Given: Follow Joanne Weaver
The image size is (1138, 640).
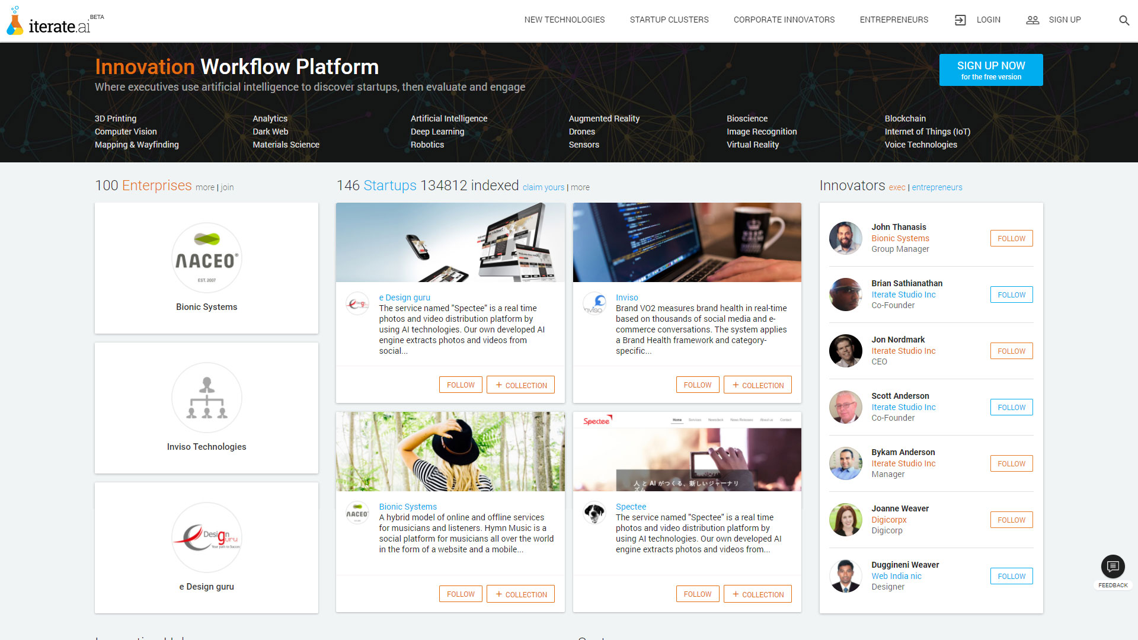Looking at the screenshot, I should 1011,520.
